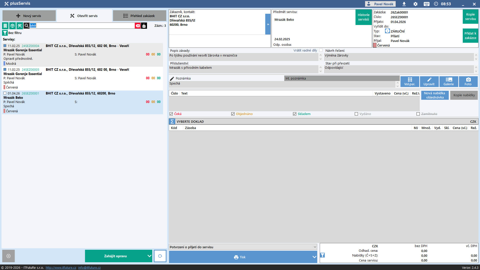The height and width of the screenshot is (270, 480).
Task: Uncheck the Skladem filter checkbox
Action: [295, 114]
